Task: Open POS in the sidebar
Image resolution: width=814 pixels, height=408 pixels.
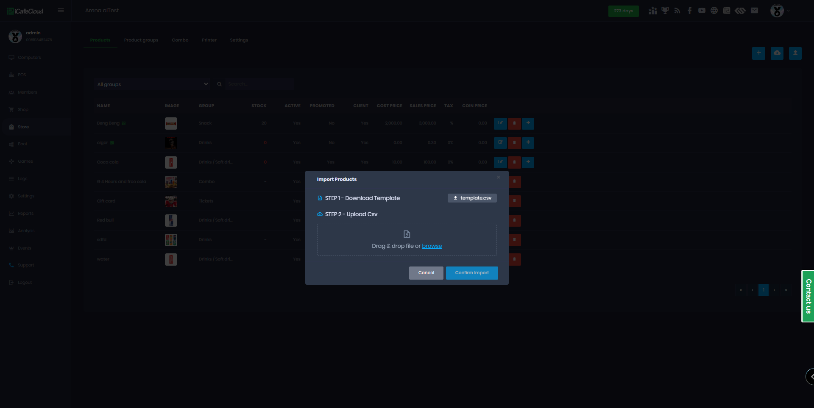Action: (x=22, y=75)
